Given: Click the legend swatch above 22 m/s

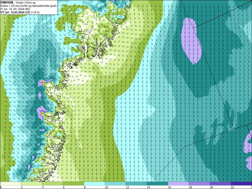Looking at the screenshot, I should (x=241, y=183).
